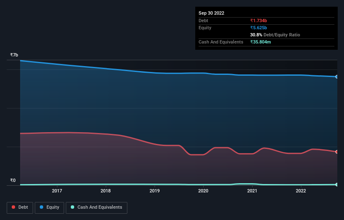Image resolution: width=344 pixels, height=220 pixels.
Task: Click the 2019 x-axis label
Action: (x=155, y=191)
